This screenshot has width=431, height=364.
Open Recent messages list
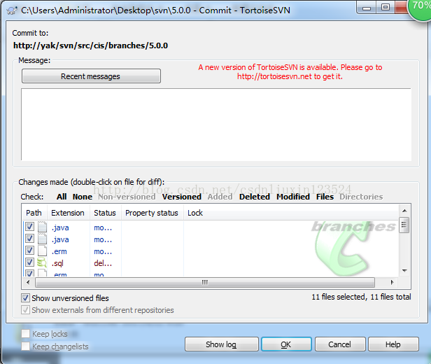pyautogui.click(x=91, y=76)
